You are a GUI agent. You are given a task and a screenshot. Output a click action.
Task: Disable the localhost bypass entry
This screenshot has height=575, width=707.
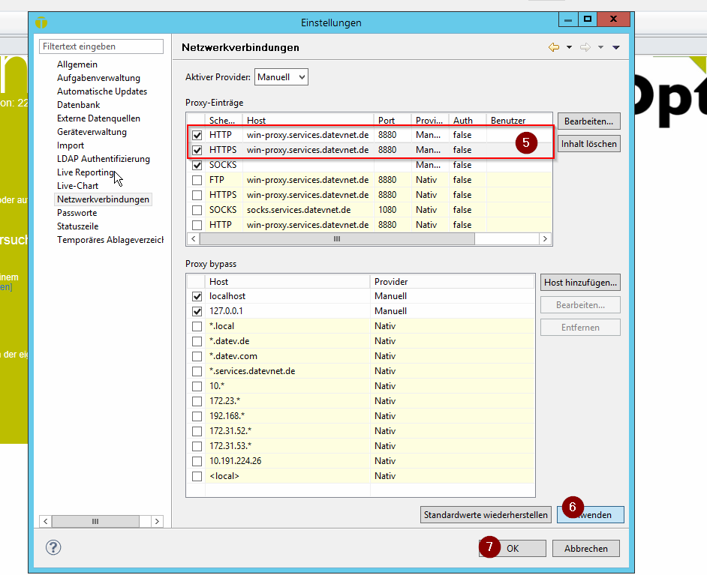coord(197,296)
